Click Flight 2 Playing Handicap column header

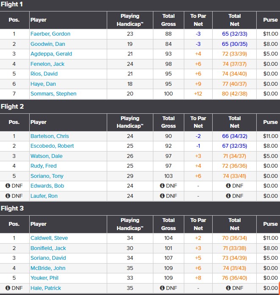coord(130,122)
